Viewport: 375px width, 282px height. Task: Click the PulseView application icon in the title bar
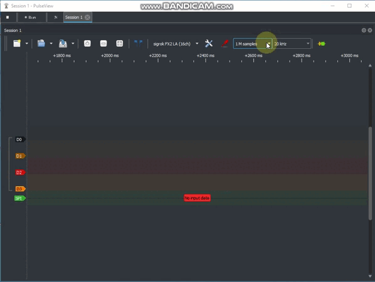6,6
